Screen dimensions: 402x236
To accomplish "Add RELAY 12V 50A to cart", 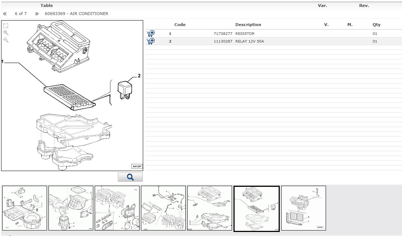I will [151, 41].
